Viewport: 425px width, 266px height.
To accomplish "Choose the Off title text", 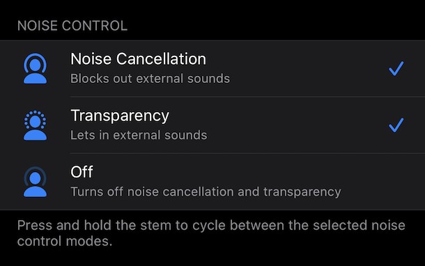I will click(x=82, y=172).
